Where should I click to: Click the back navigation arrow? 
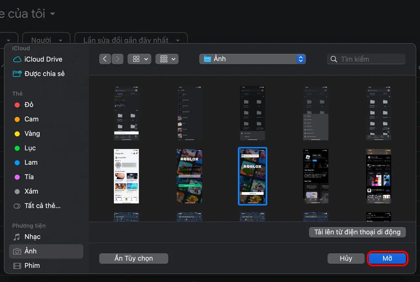[105, 59]
